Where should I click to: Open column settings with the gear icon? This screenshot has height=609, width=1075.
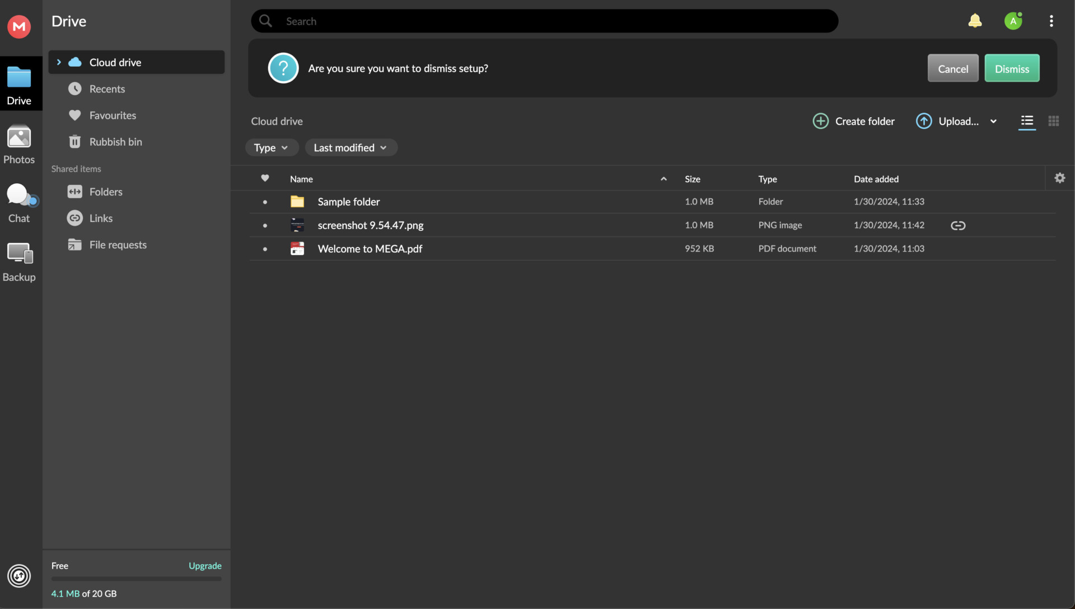point(1060,178)
